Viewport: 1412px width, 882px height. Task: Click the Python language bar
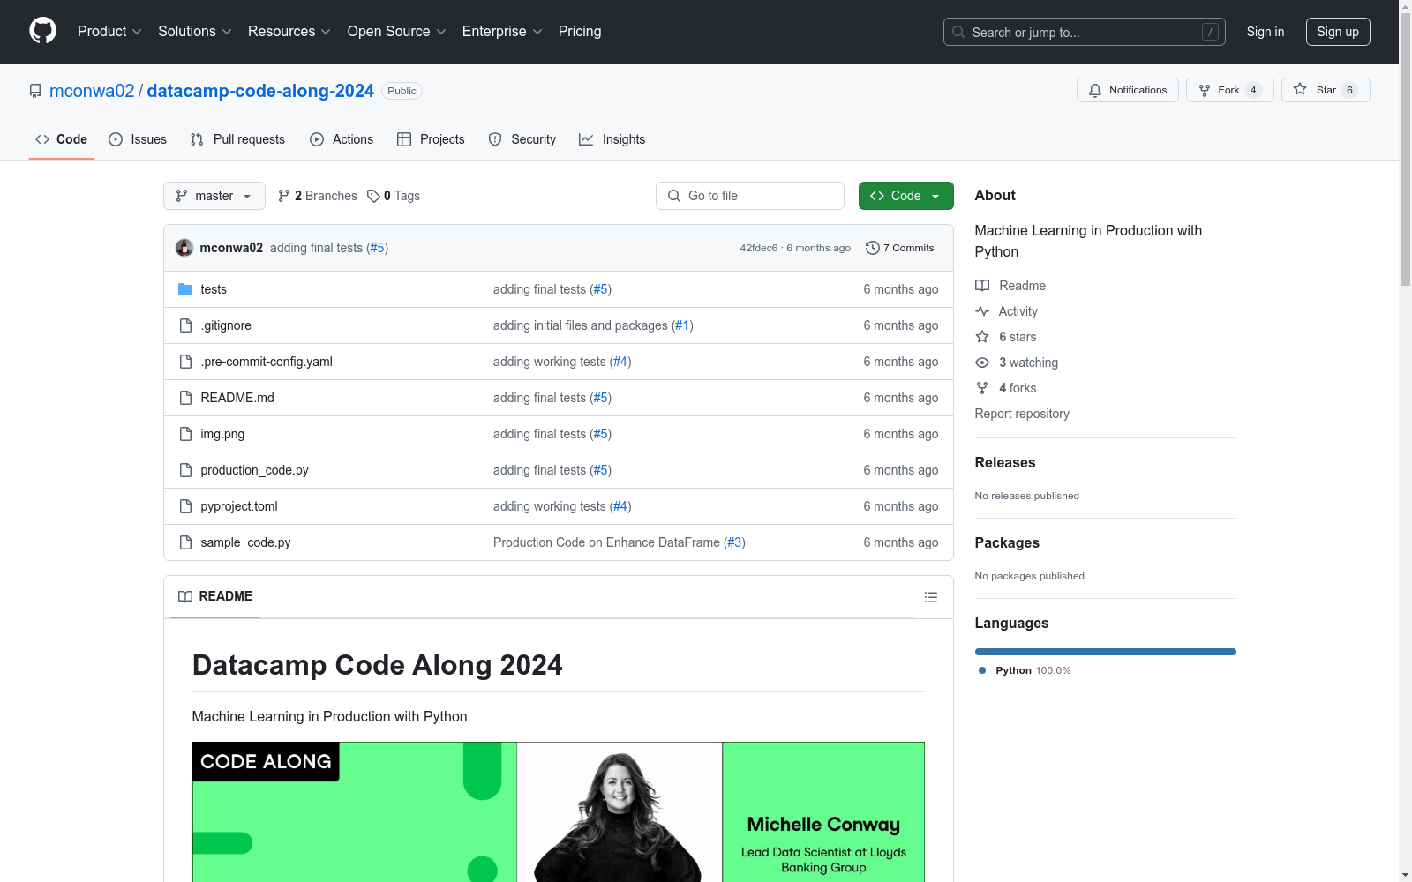(x=1106, y=652)
